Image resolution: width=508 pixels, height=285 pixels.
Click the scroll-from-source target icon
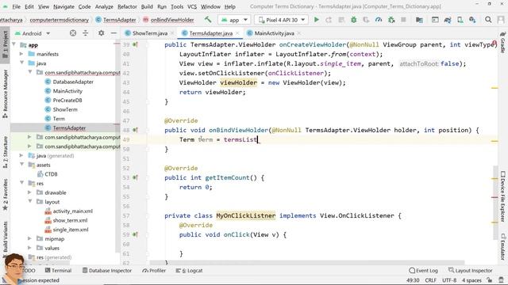coord(73,33)
